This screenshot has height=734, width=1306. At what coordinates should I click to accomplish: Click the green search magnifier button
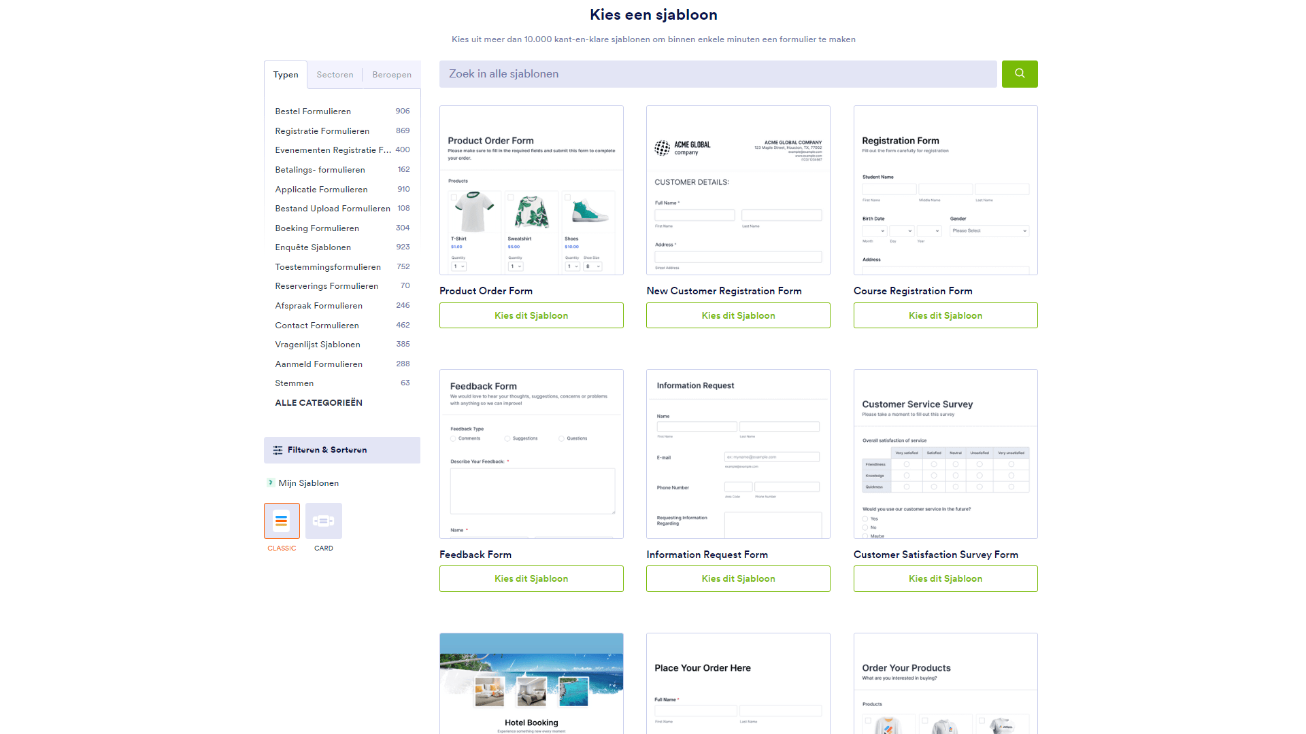click(1019, 73)
